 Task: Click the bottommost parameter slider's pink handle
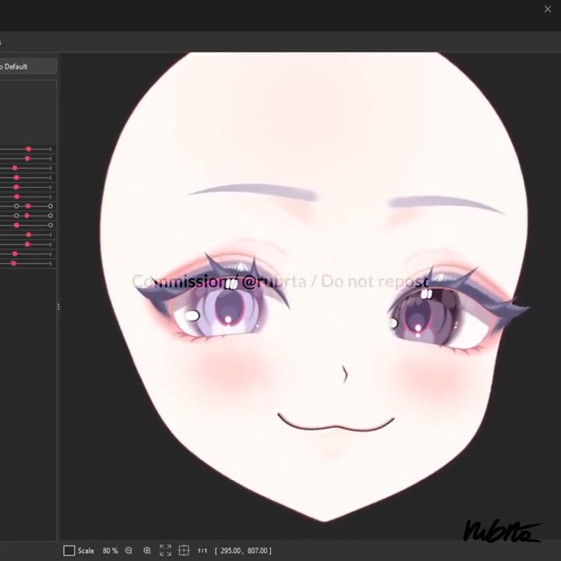13,263
